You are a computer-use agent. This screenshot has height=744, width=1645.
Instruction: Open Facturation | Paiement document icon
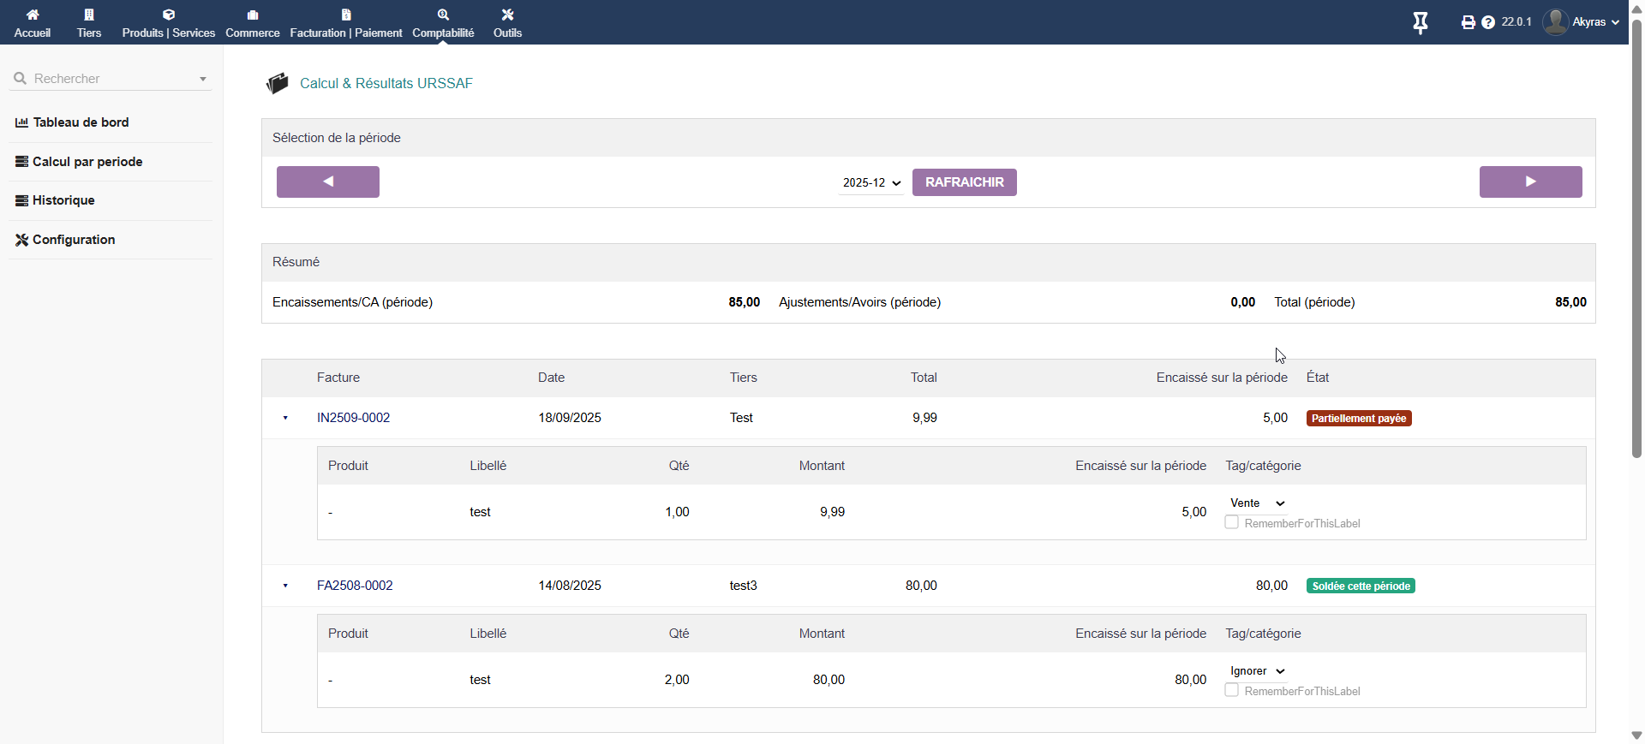coord(346,15)
